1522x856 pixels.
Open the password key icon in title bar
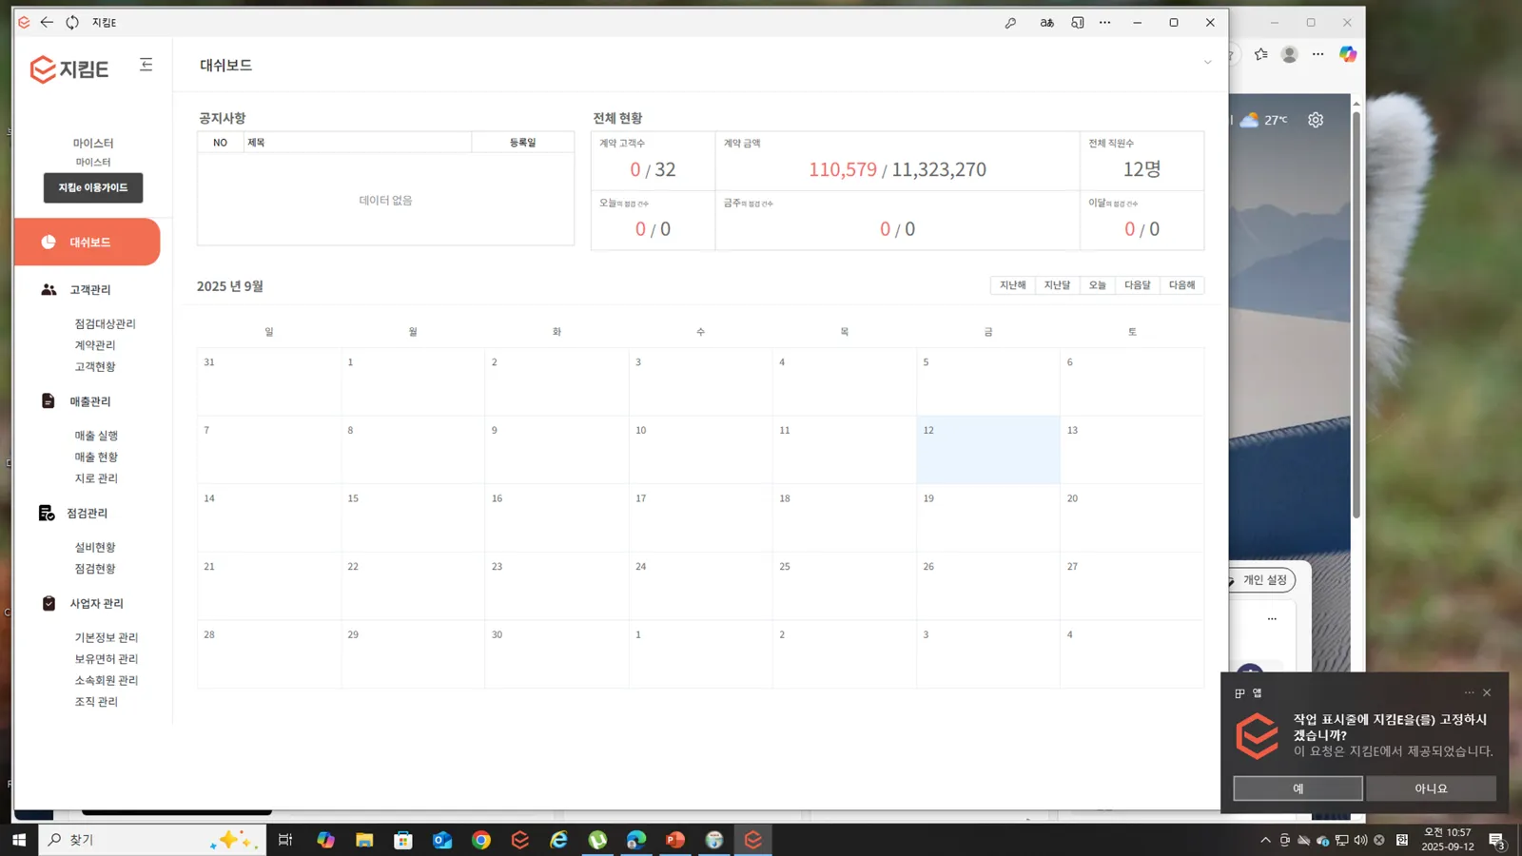tap(1010, 23)
